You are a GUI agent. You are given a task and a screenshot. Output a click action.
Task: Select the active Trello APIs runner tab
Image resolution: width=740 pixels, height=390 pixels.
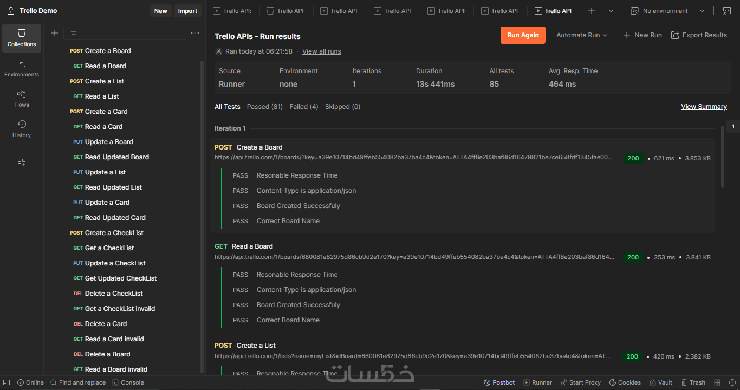pyautogui.click(x=554, y=11)
